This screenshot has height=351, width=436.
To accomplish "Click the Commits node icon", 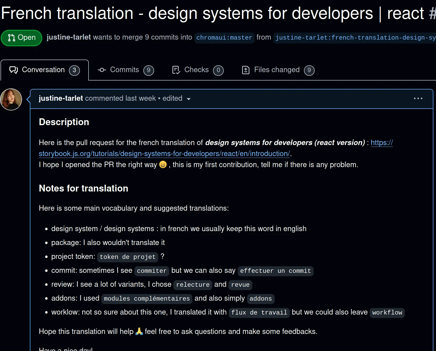I will coord(102,70).
